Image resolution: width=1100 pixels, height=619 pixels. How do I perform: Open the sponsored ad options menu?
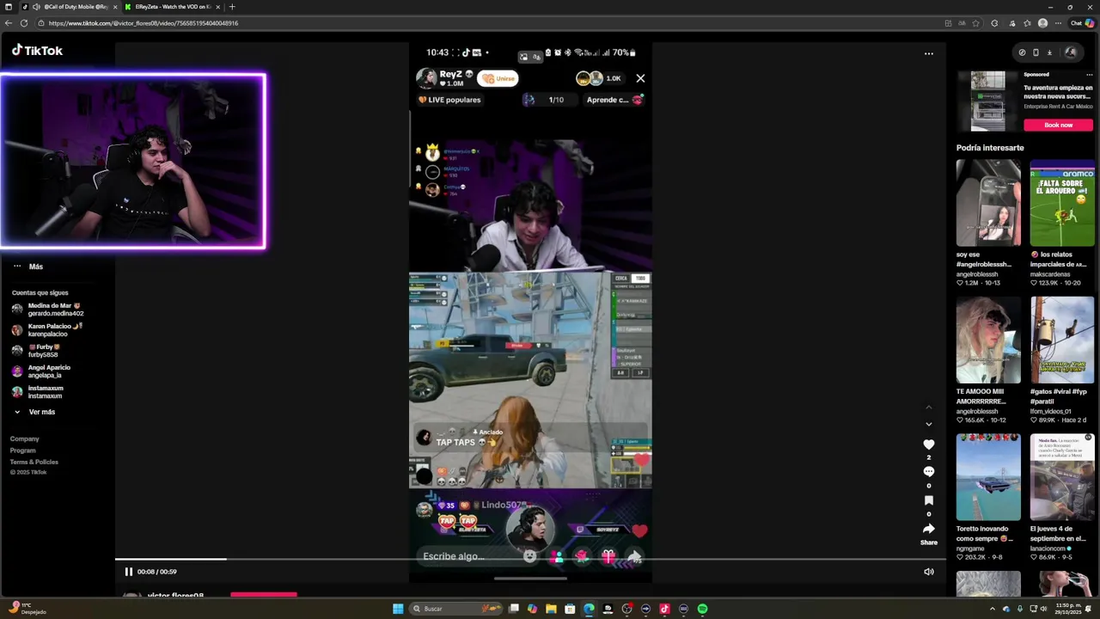click(1089, 75)
